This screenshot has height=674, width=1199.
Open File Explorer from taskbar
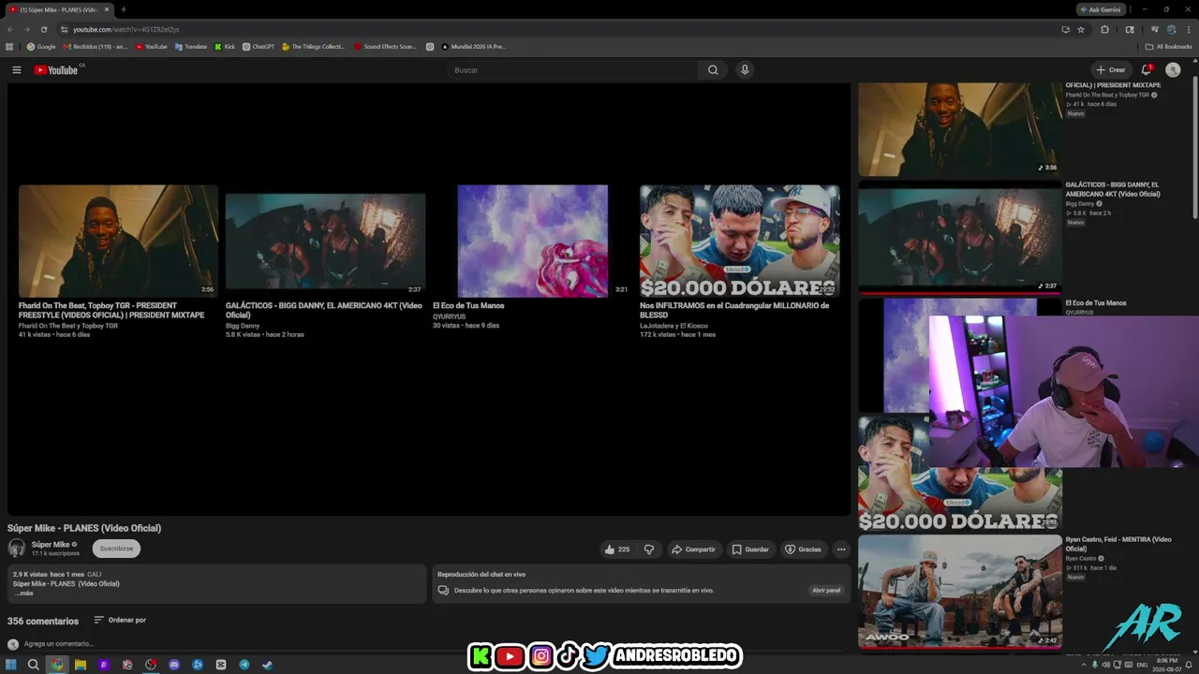click(x=81, y=665)
